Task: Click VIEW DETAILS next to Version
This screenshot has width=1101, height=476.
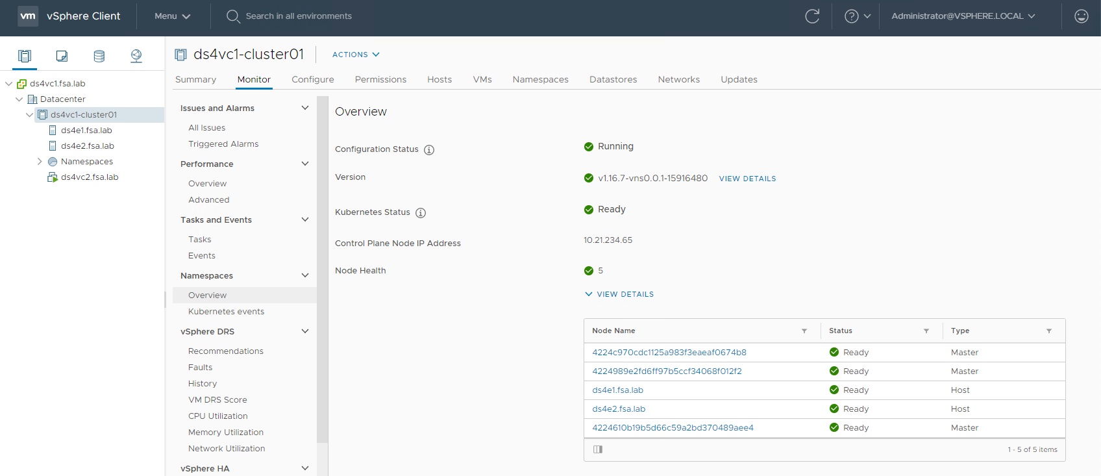Action: (x=747, y=179)
